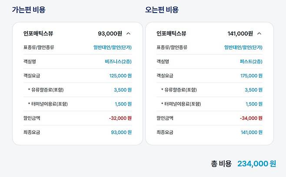This screenshot has height=177, width=286.
Task: Open 일반대인/할인(단가) in the 오는편 card
Action: pos(243,48)
